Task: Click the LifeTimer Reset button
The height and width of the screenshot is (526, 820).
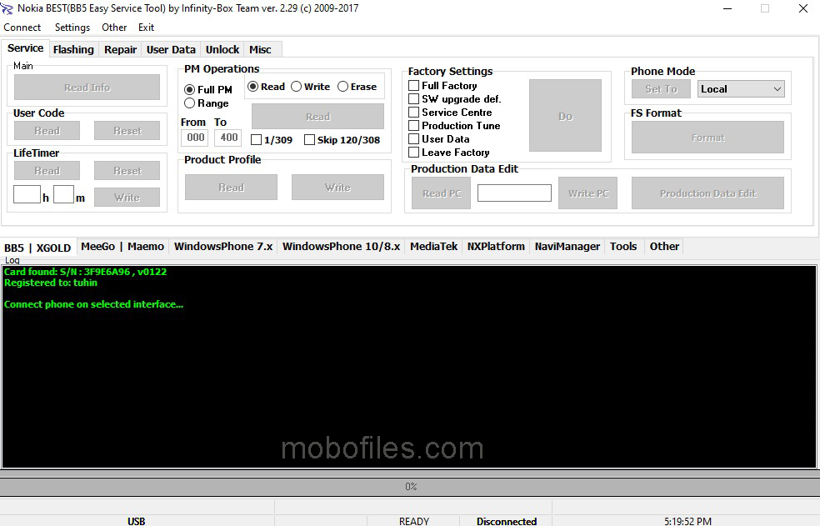Action: tap(127, 171)
